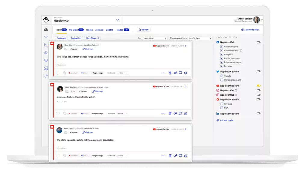Hide Cora Logan's comment using the crossed-eye icon
Image resolution: width=308 pixels, height=173 pixels.
point(175,114)
